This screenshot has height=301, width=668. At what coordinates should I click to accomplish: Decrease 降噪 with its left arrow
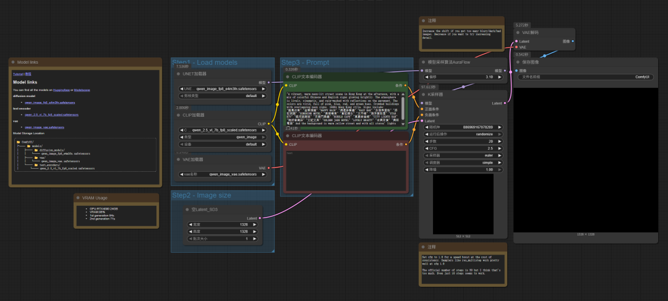point(426,169)
